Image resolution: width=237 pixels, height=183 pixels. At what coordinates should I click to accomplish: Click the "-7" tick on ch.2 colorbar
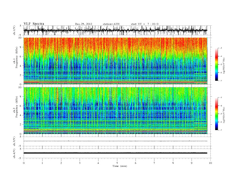[x=220, y=130]
